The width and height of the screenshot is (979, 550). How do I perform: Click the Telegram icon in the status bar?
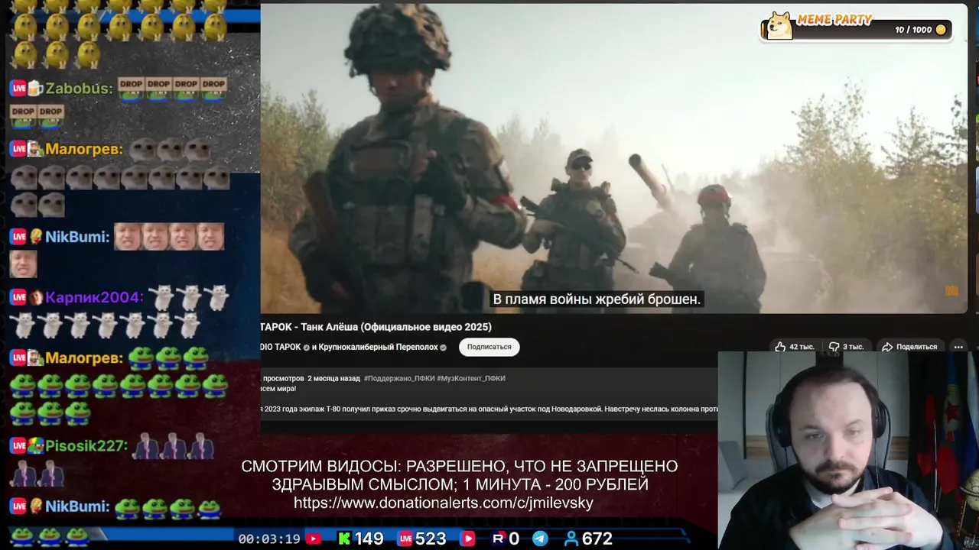tap(540, 539)
